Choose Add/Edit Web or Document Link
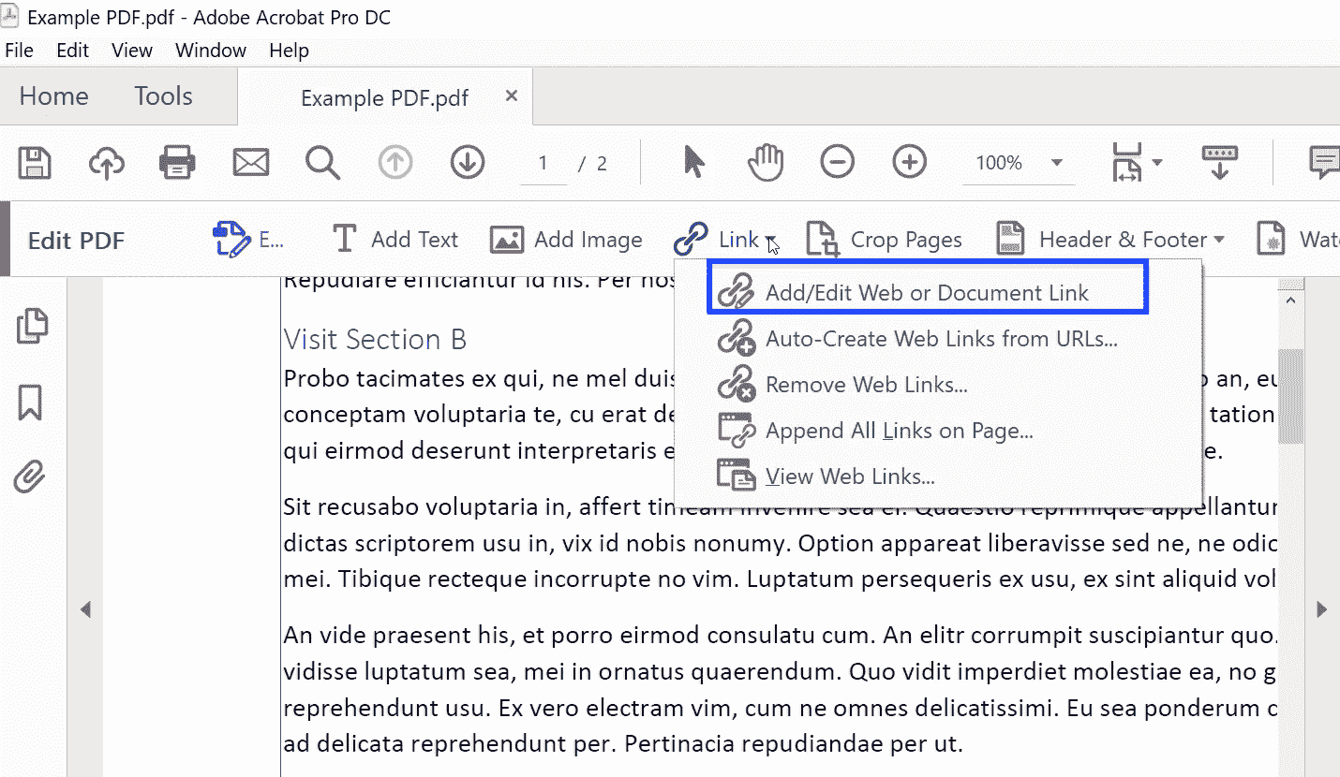This screenshot has height=777, width=1340. tap(926, 291)
